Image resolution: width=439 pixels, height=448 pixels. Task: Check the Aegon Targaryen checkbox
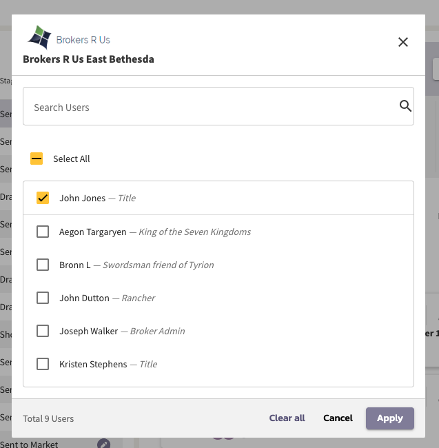[x=43, y=232]
